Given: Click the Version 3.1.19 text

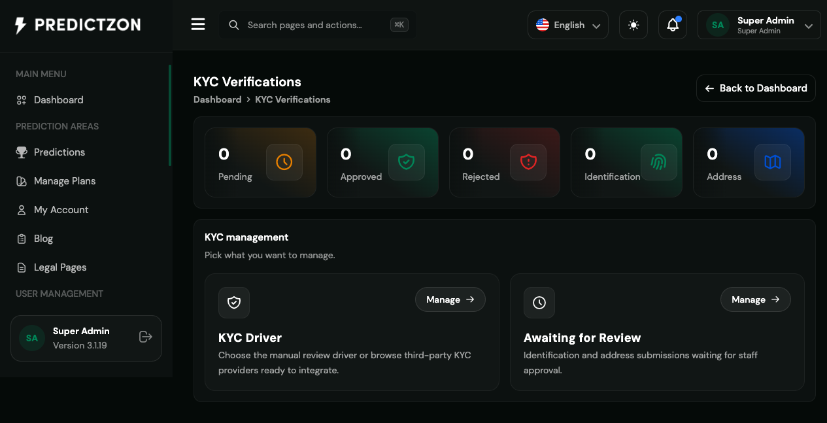Looking at the screenshot, I should pos(80,345).
